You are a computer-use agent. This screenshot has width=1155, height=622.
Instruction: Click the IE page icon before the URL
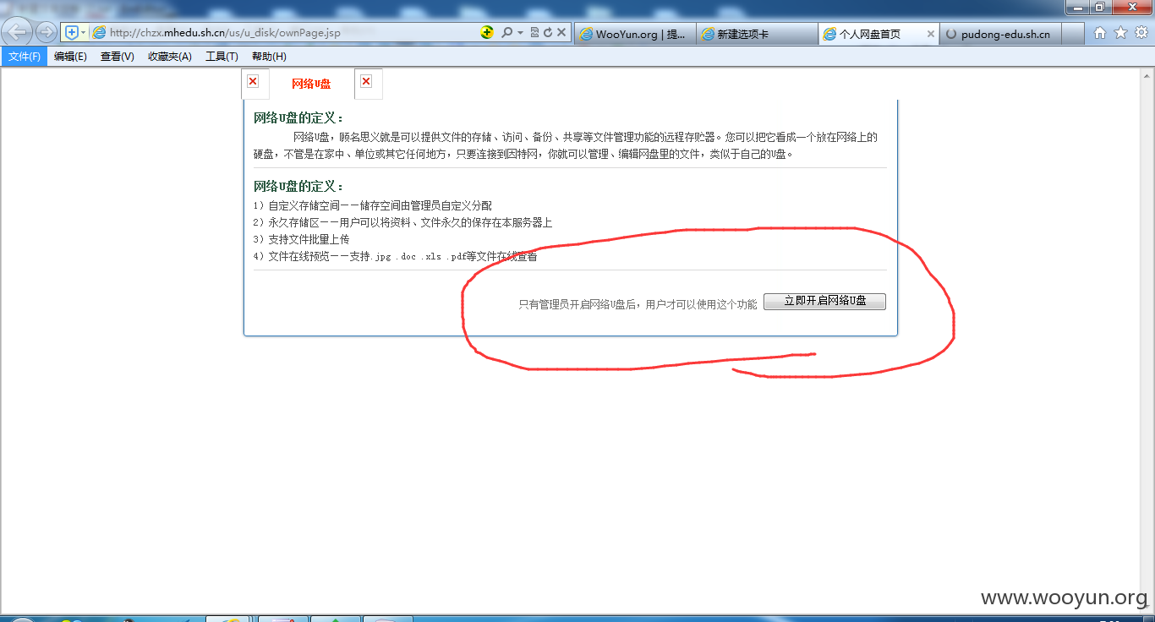coord(99,33)
